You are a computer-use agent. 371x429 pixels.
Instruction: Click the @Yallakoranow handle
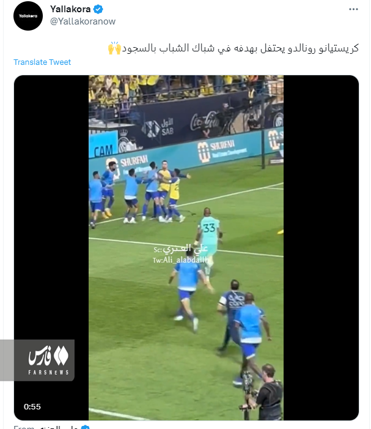pyautogui.click(x=83, y=21)
